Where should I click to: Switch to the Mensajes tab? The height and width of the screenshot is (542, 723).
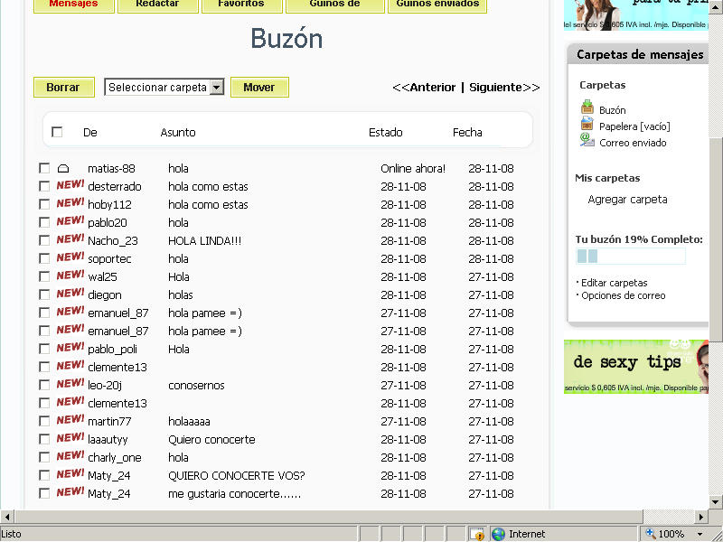coord(74,5)
